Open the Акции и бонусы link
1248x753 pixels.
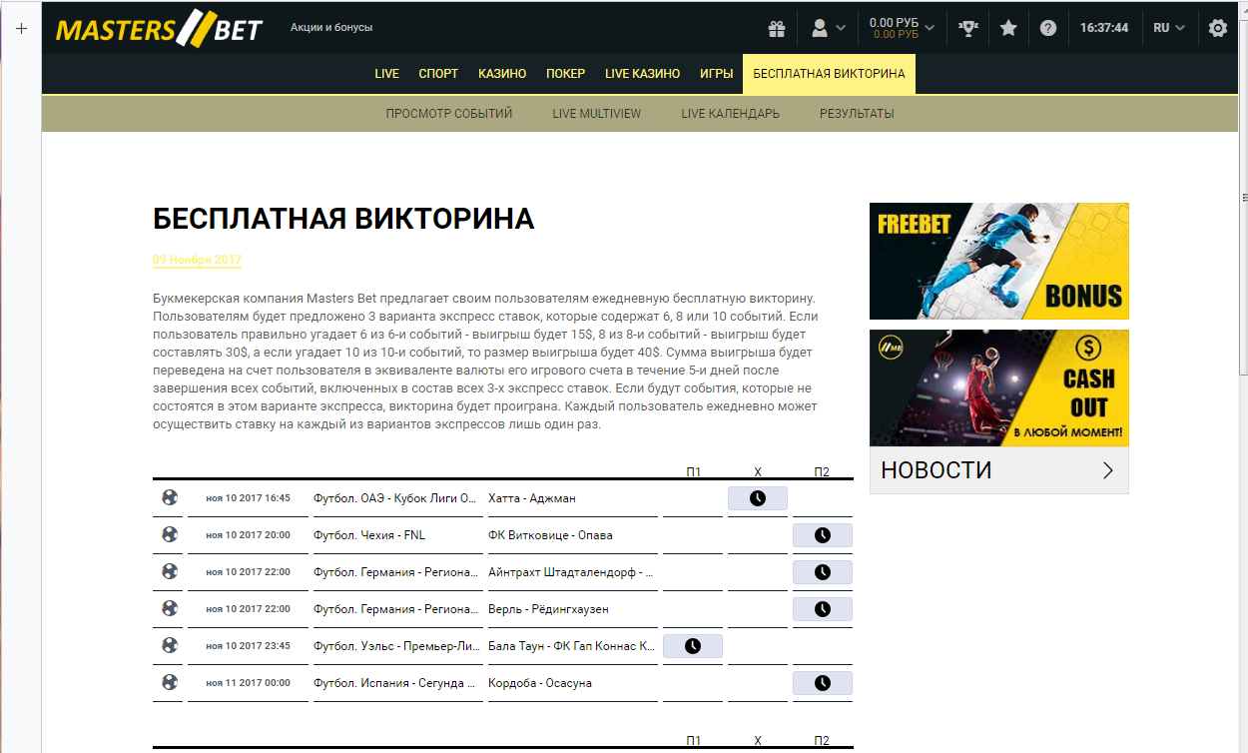point(331,28)
